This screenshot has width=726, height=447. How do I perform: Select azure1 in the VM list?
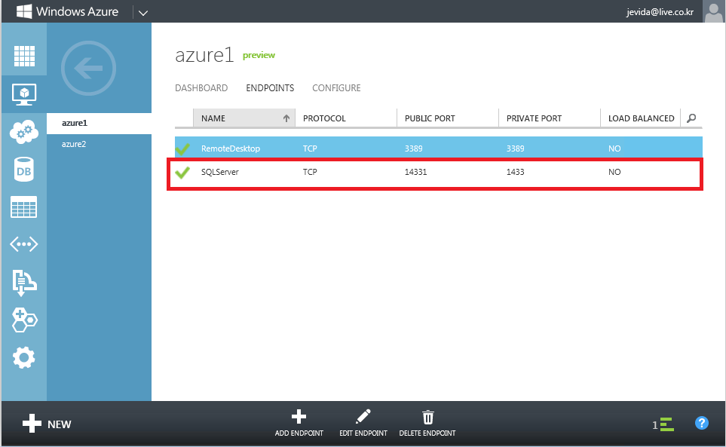pos(99,123)
